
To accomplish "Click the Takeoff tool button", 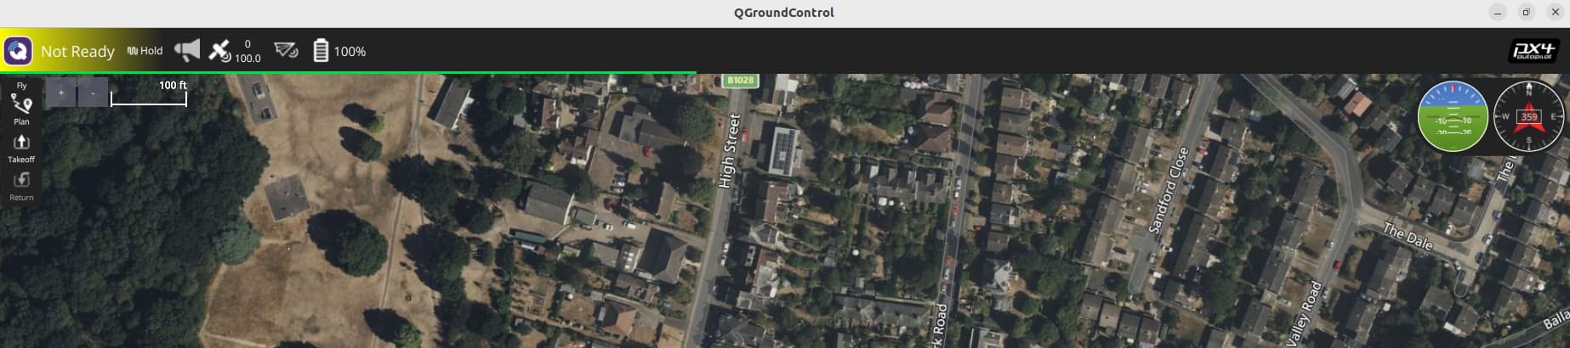I will click(x=21, y=148).
